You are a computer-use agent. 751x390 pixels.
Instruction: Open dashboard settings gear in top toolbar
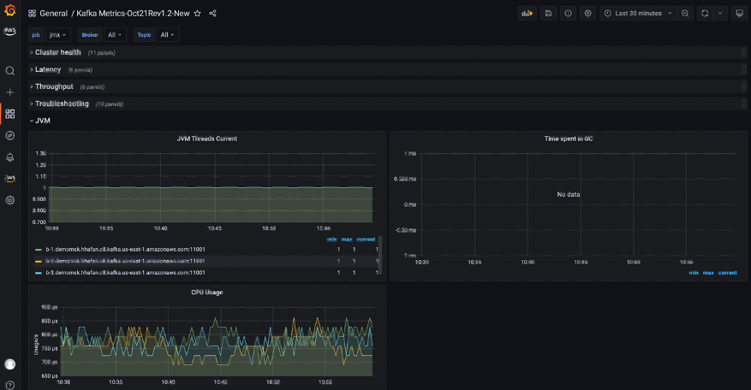tap(587, 14)
